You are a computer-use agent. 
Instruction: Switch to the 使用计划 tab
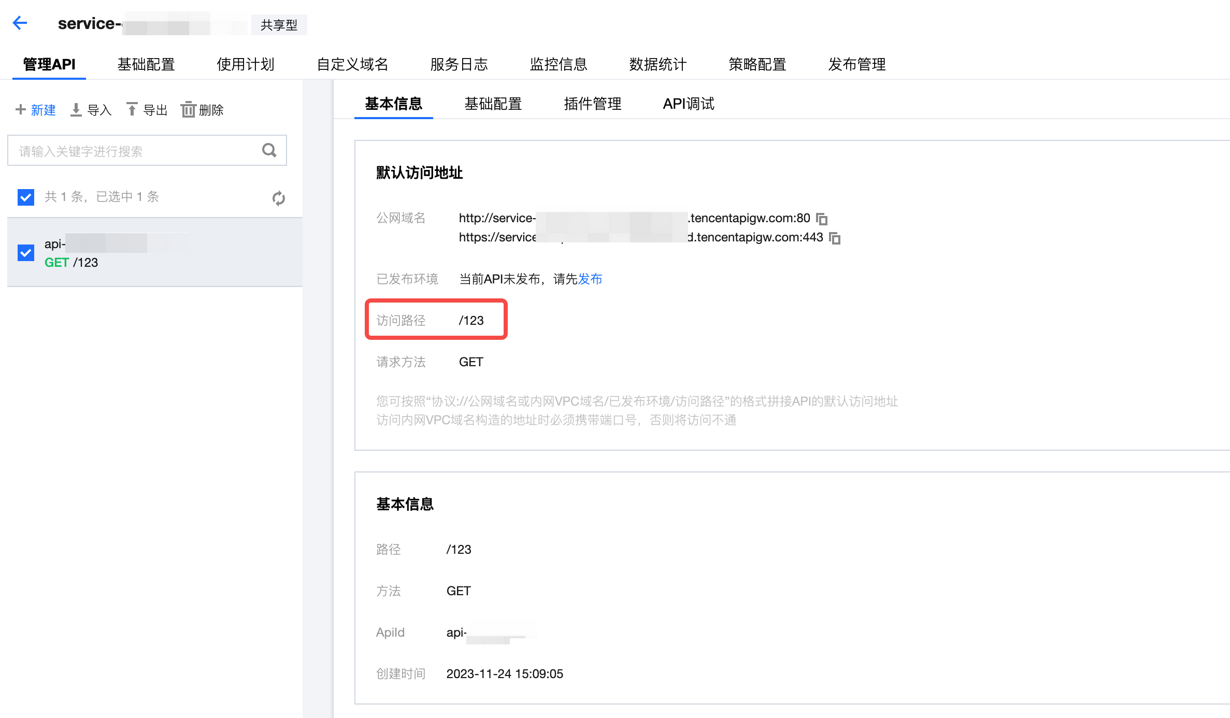[245, 64]
